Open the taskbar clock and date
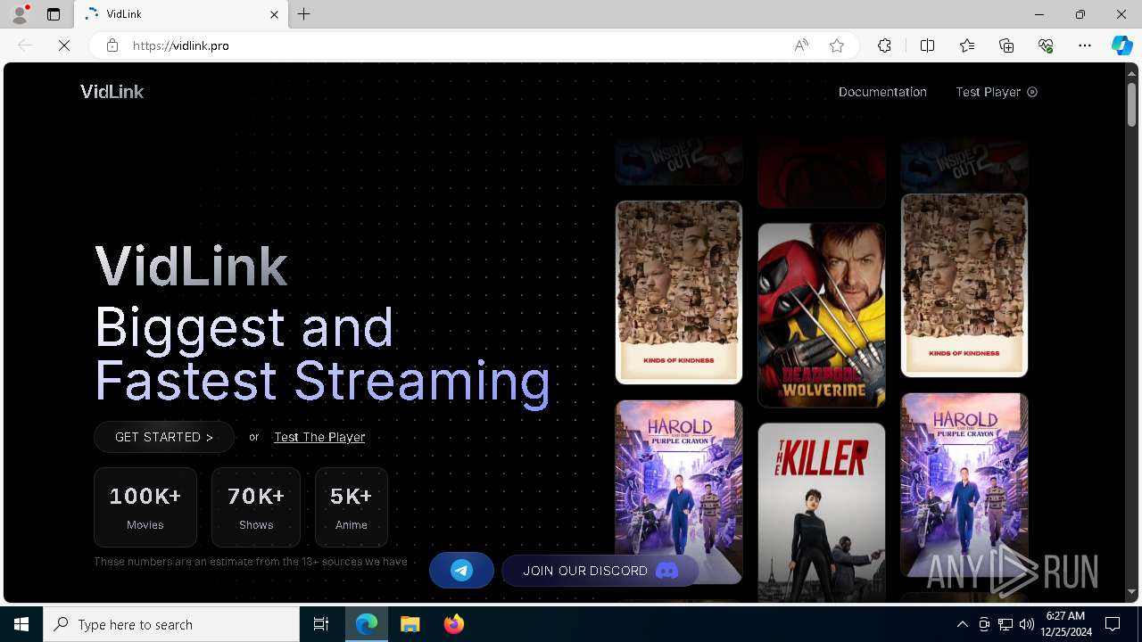The height and width of the screenshot is (642, 1142). pyautogui.click(x=1066, y=624)
